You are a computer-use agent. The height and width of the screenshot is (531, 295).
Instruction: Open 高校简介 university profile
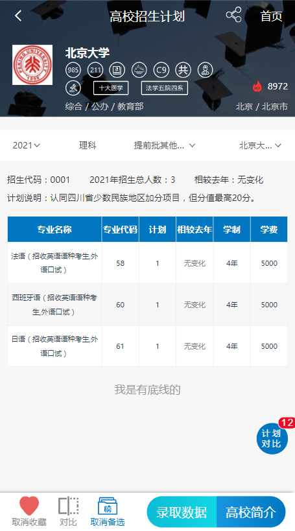coord(251,512)
